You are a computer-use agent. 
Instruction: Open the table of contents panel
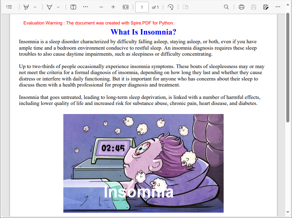tap(9, 7)
